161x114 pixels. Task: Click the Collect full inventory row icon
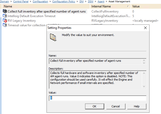(x=5, y=11)
